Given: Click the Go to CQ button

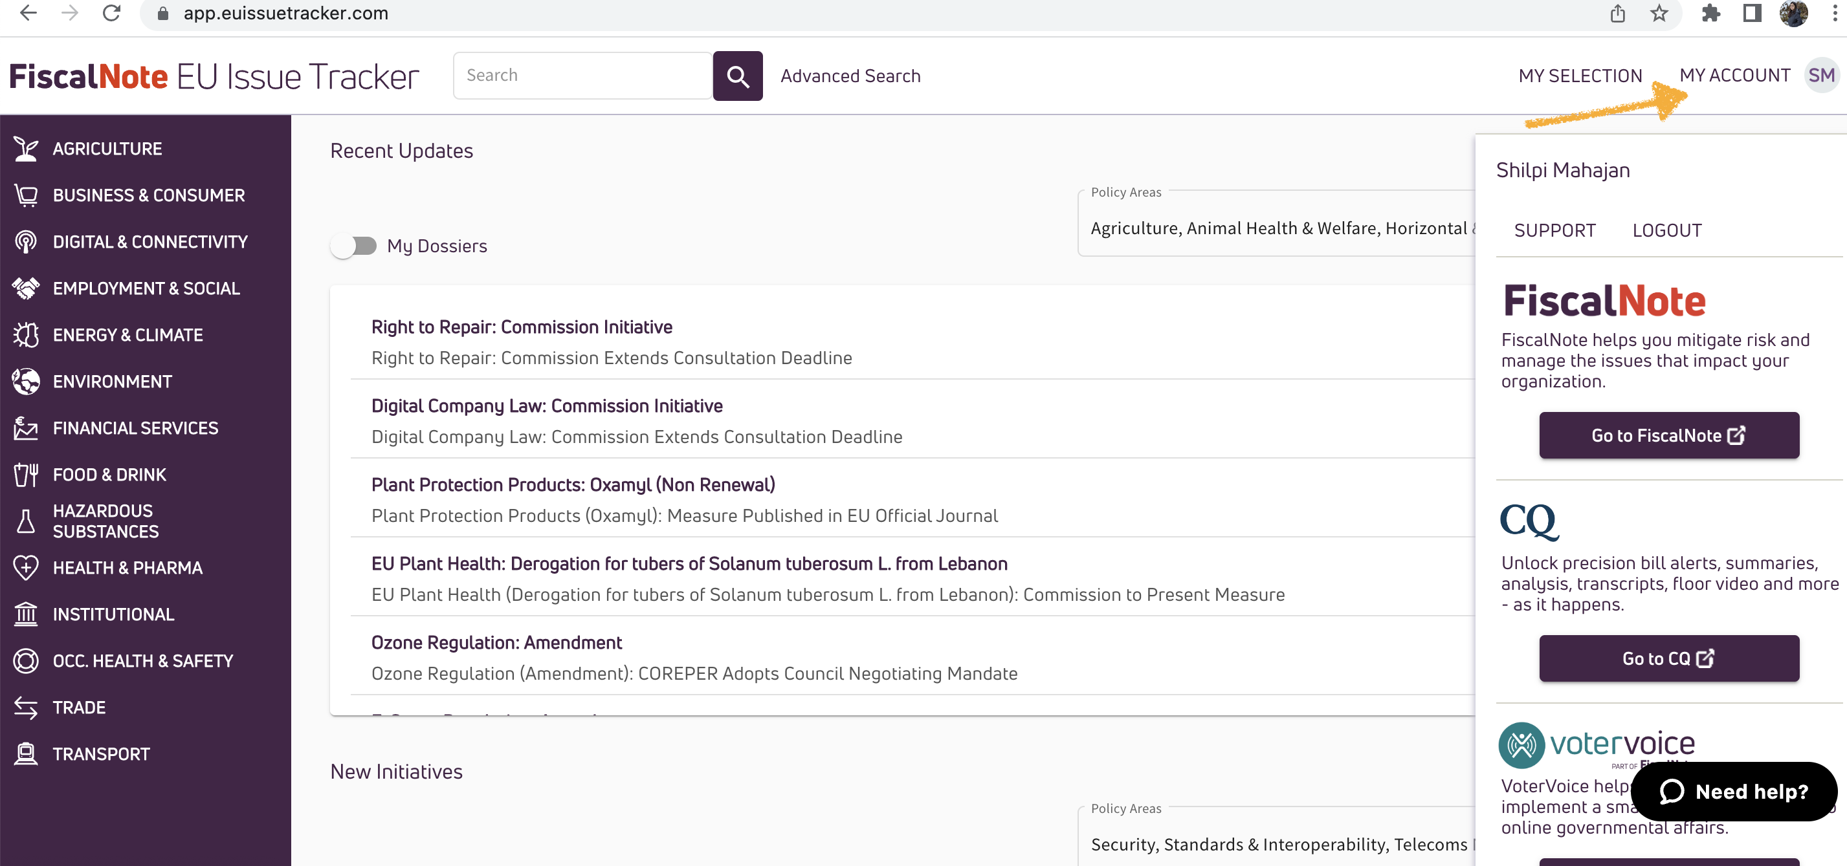Looking at the screenshot, I should (1668, 658).
